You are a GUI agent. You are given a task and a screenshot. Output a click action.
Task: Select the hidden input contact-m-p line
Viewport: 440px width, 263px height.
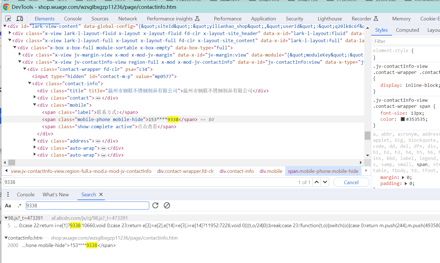(104, 76)
